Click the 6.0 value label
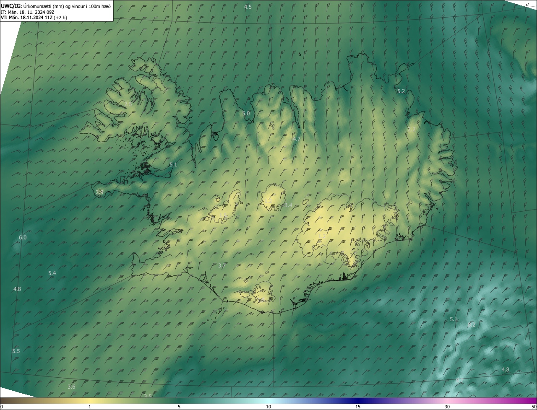The height and width of the screenshot is (410, 537). [23, 237]
